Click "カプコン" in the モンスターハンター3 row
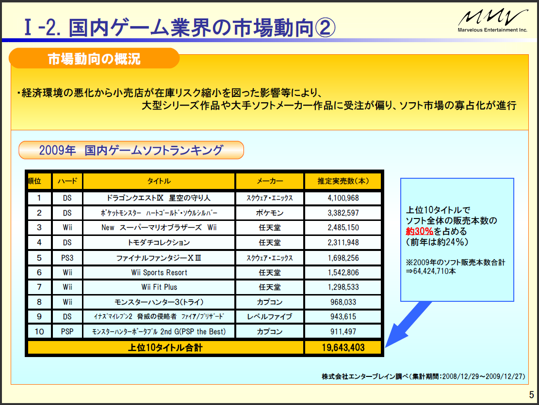 (270, 302)
